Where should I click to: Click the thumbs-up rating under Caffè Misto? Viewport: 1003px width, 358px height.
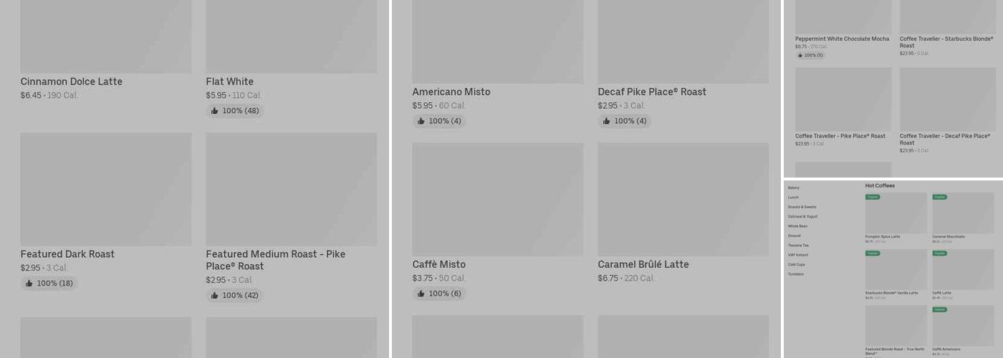[x=421, y=294]
